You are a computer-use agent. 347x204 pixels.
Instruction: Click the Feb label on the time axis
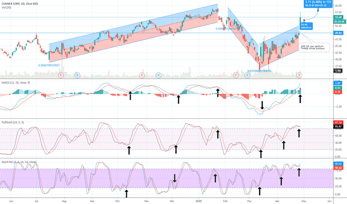225,201
